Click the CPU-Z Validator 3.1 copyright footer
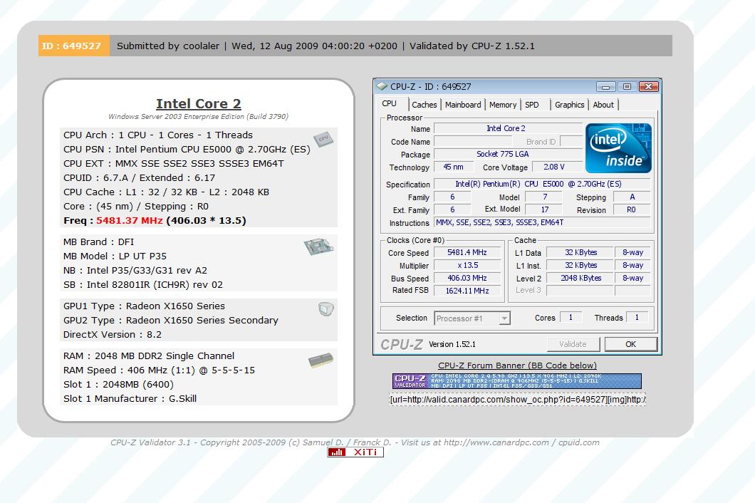The image size is (755, 503). pyautogui.click(x=355, y=442)
